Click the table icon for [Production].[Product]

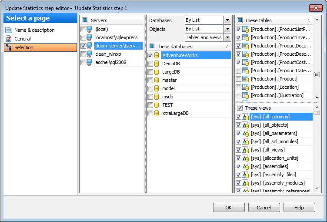pos(245,79)
